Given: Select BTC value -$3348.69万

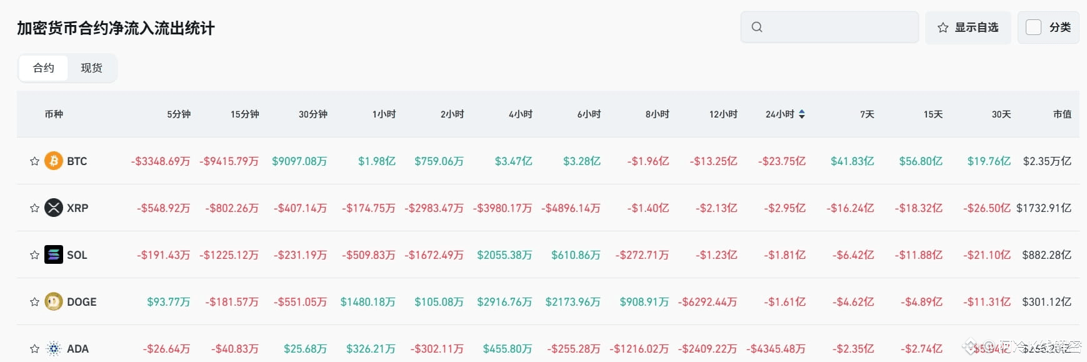Looking at the screenshot, I should 161,161.
